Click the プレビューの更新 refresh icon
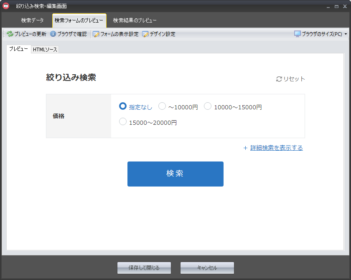Viewport: 351px width, 280px height. [x=10, y=34]
